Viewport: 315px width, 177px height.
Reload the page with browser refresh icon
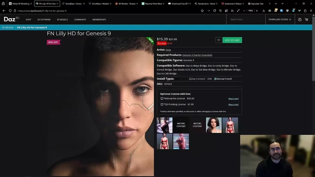click(x=215, y=11)
